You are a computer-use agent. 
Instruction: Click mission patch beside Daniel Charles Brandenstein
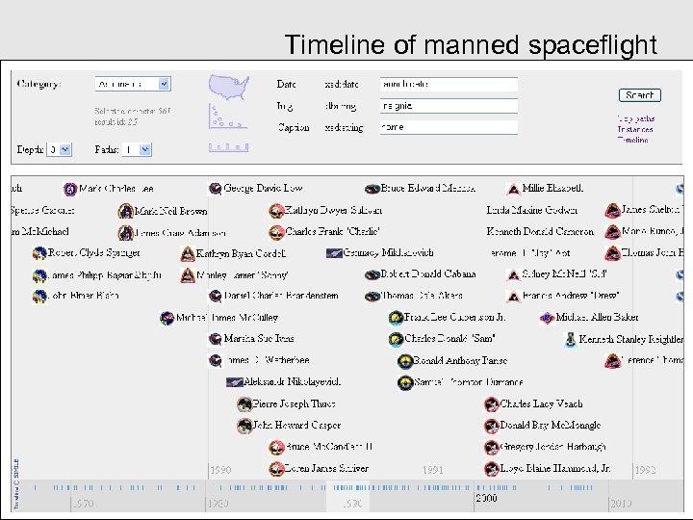coord(216,297)
